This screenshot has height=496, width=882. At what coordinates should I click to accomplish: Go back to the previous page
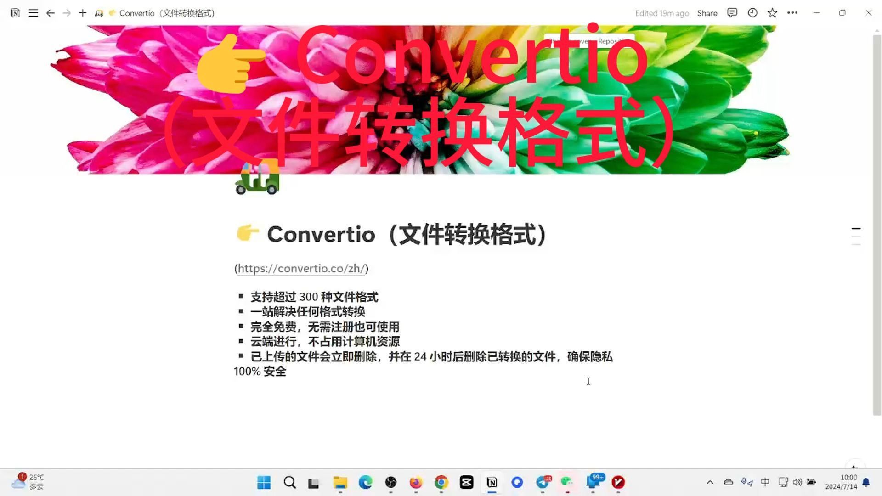pyautogui.click(x=50, y=13)
